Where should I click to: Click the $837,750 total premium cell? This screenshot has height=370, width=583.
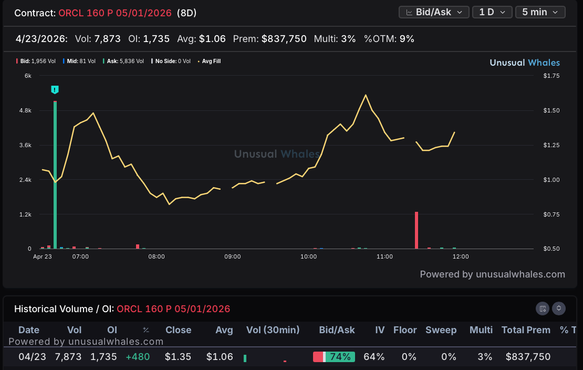point(528,357)
